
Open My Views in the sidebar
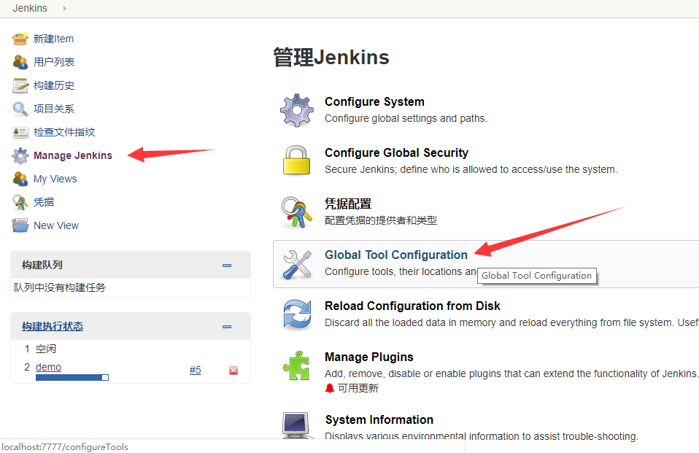(x=55, y=179)
